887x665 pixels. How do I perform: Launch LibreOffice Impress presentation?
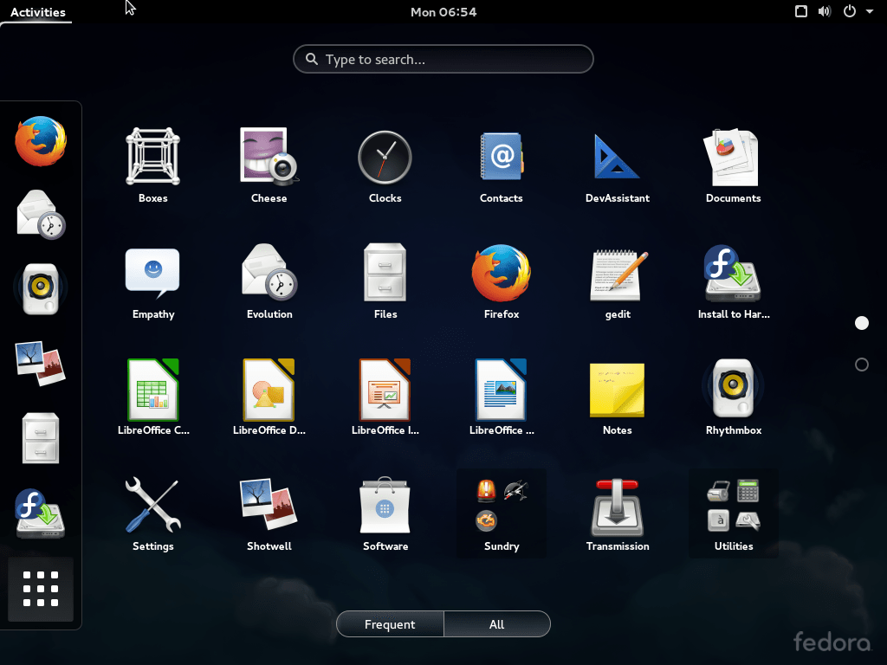click(385, 397)
